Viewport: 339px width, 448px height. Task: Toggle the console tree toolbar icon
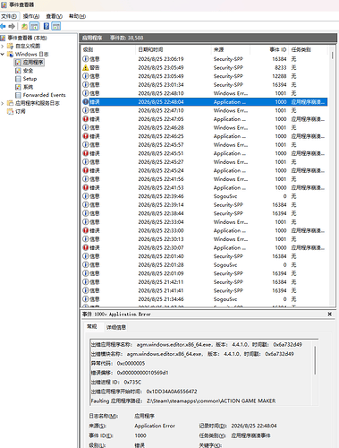(x=34, y=26)
